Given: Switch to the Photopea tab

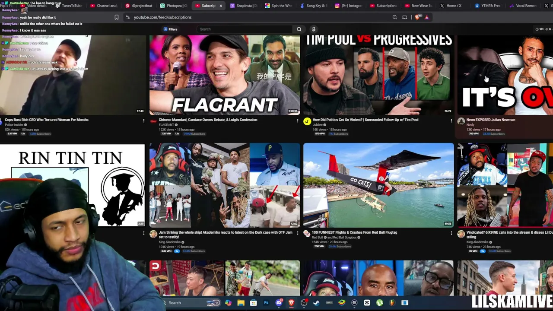Looking at the screenshot, I should tap(174, 6).
